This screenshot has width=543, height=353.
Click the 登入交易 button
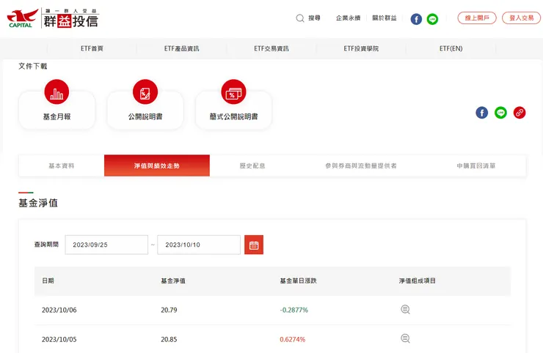521,18
